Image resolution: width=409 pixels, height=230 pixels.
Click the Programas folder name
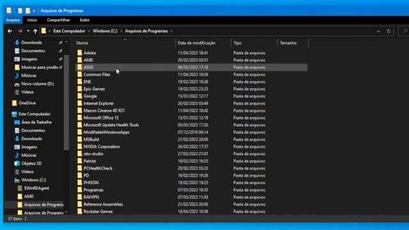93,190
